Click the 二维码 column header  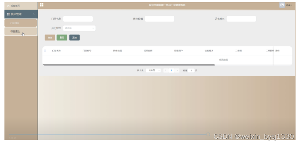point(238,51)
